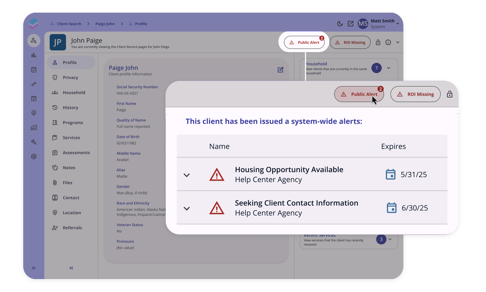
Task: Click the Recent Services count badge 3
Action: pyautogui.click(x=381, y=239)
